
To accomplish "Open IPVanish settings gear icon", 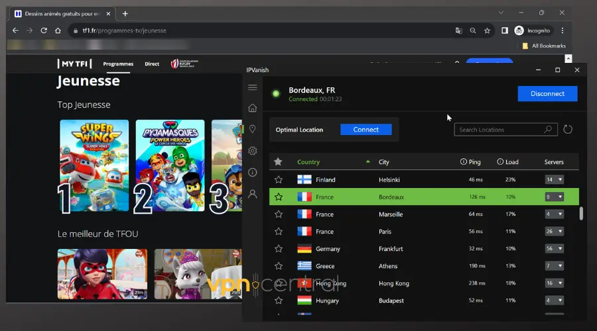I will point(252,151).
